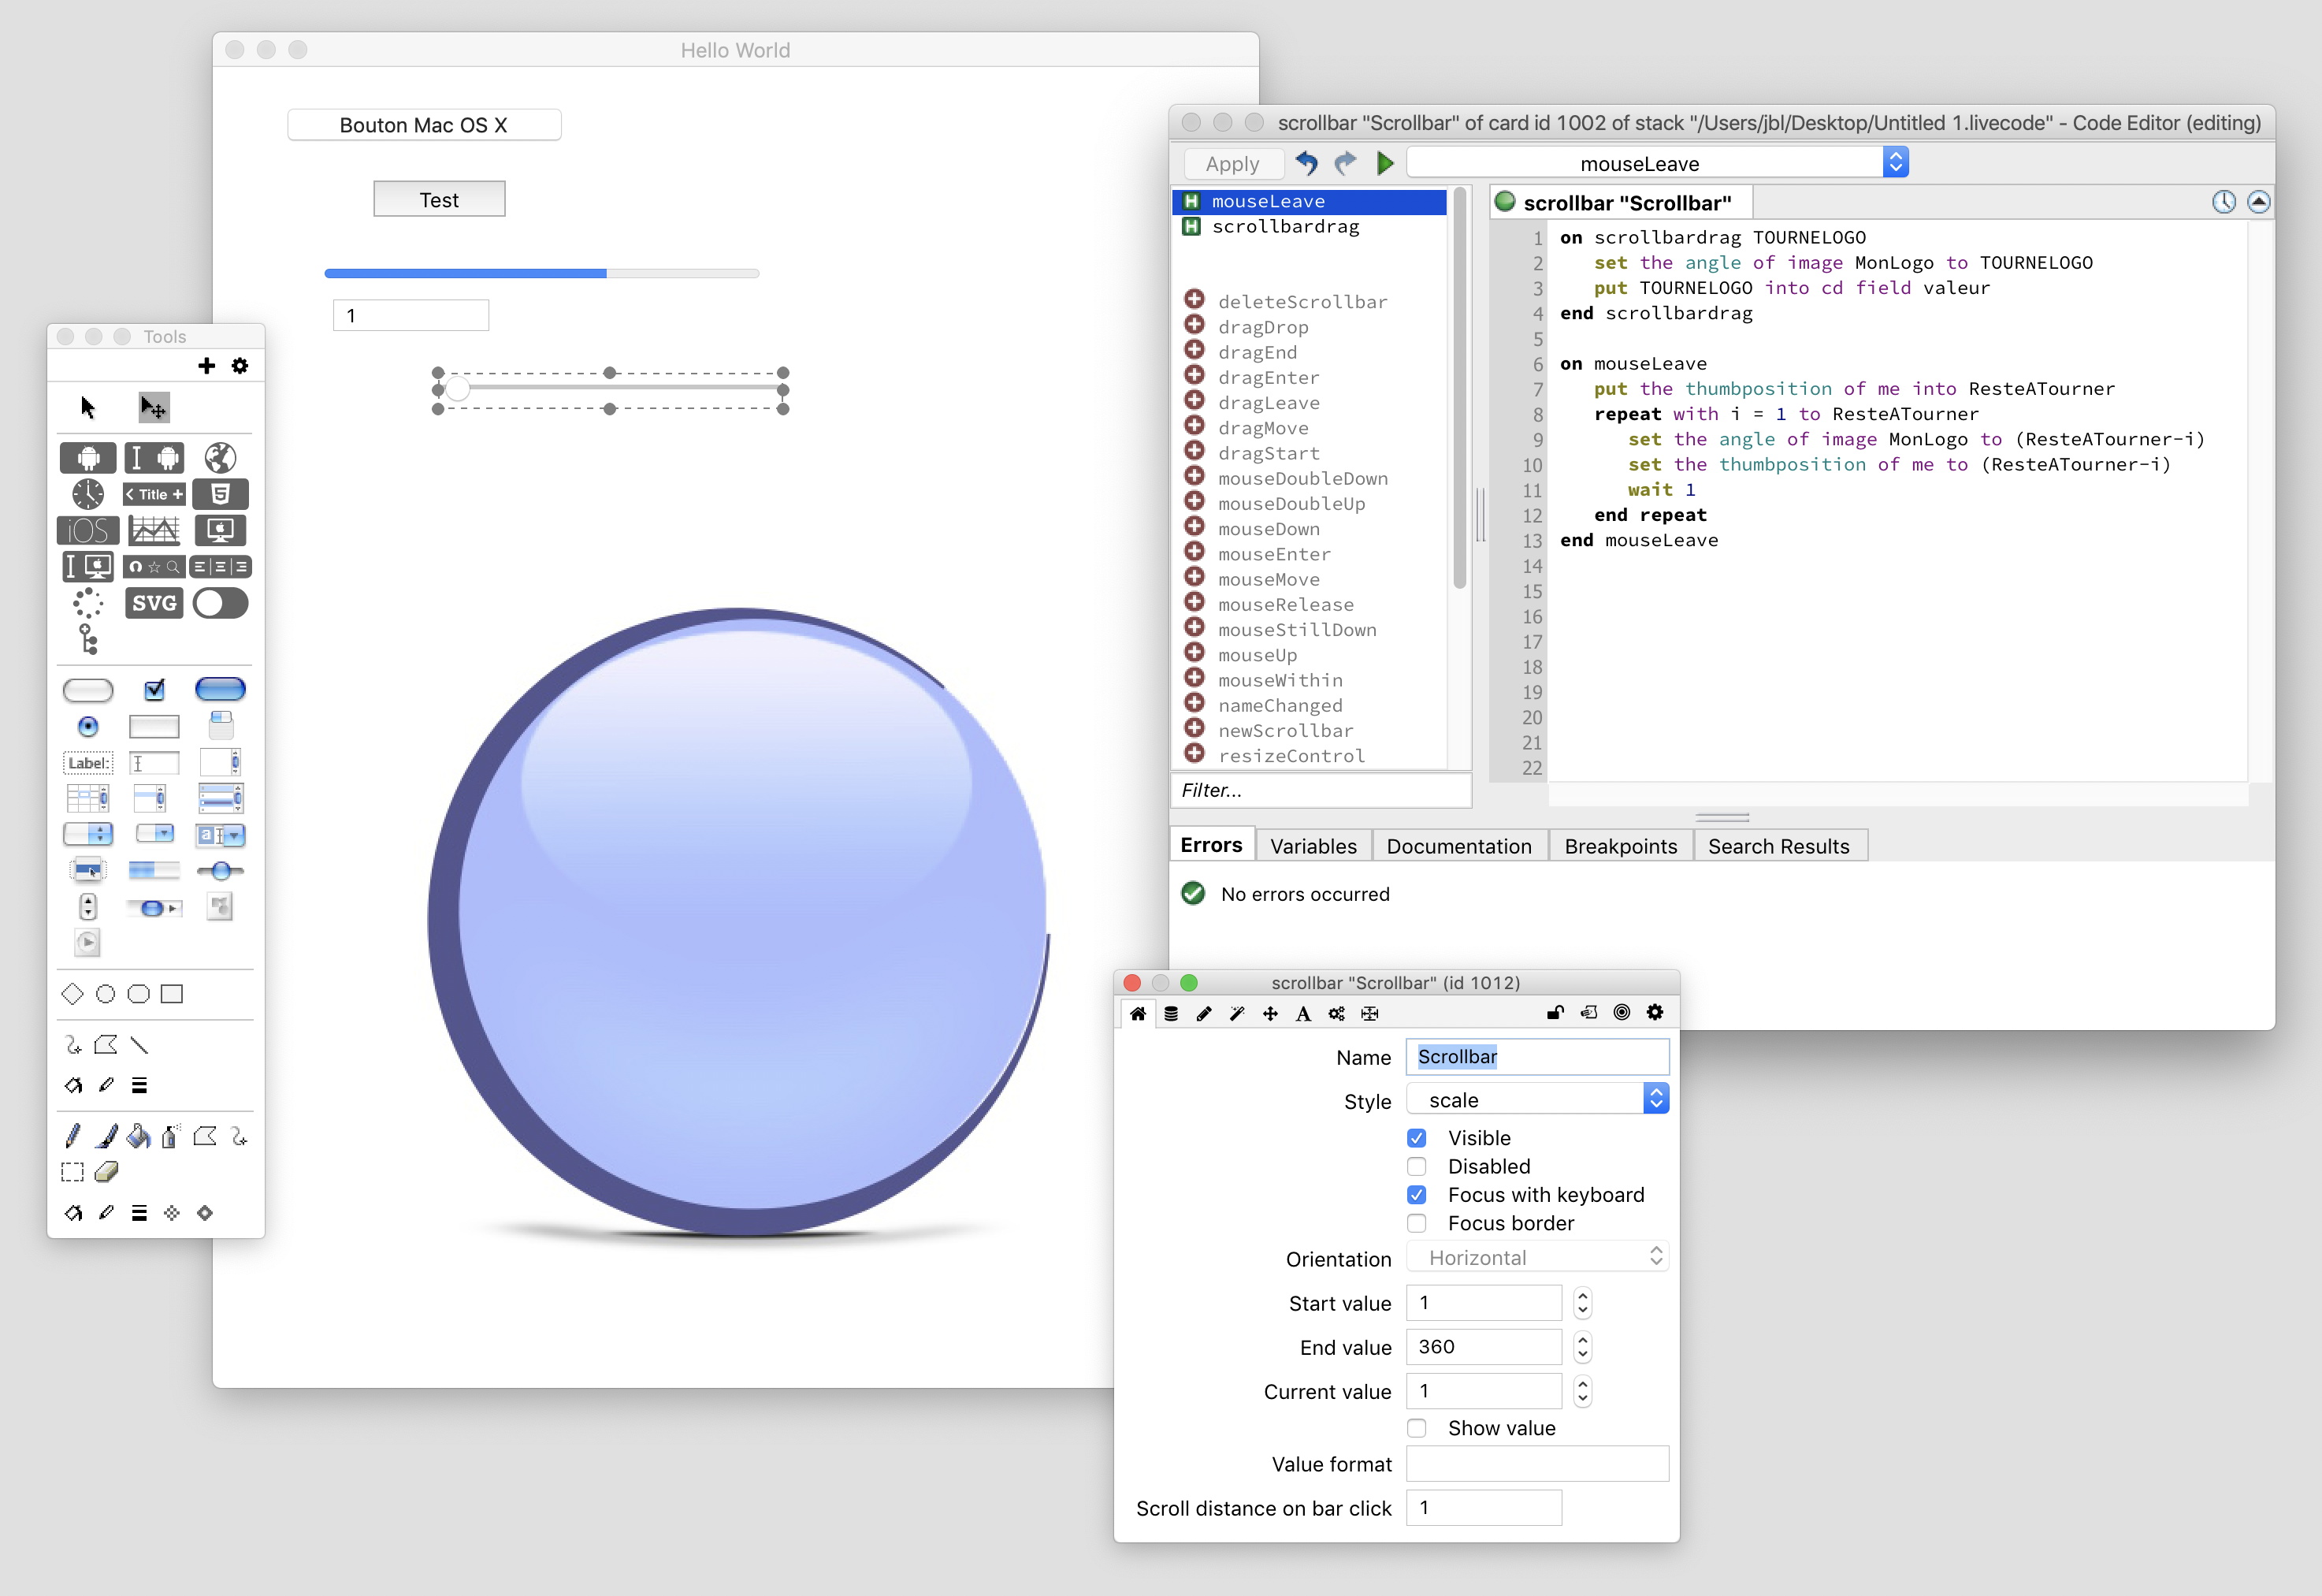Open the mouseLeave handler dropdown in Code Editor
The height and width of the screenshot is (1596, 2322).
[1655, 162]
